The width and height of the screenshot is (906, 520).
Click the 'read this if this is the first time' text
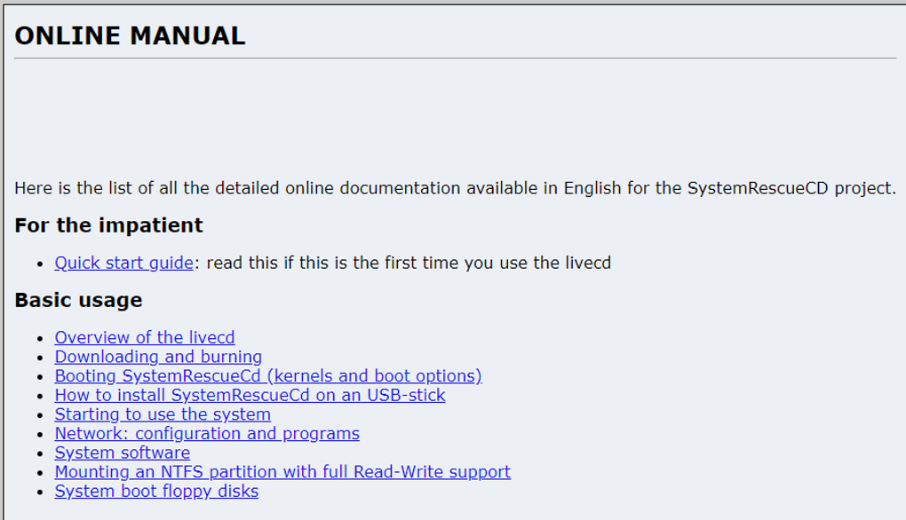[x=409, y=263]
